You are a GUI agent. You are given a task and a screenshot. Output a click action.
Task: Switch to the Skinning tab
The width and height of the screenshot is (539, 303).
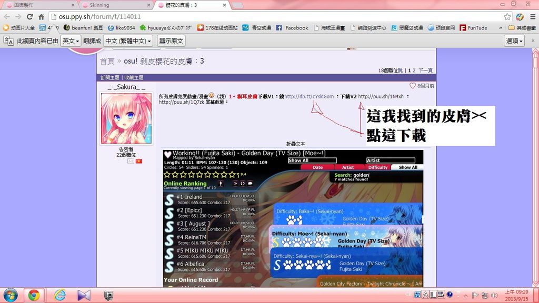tap(115, 5)
